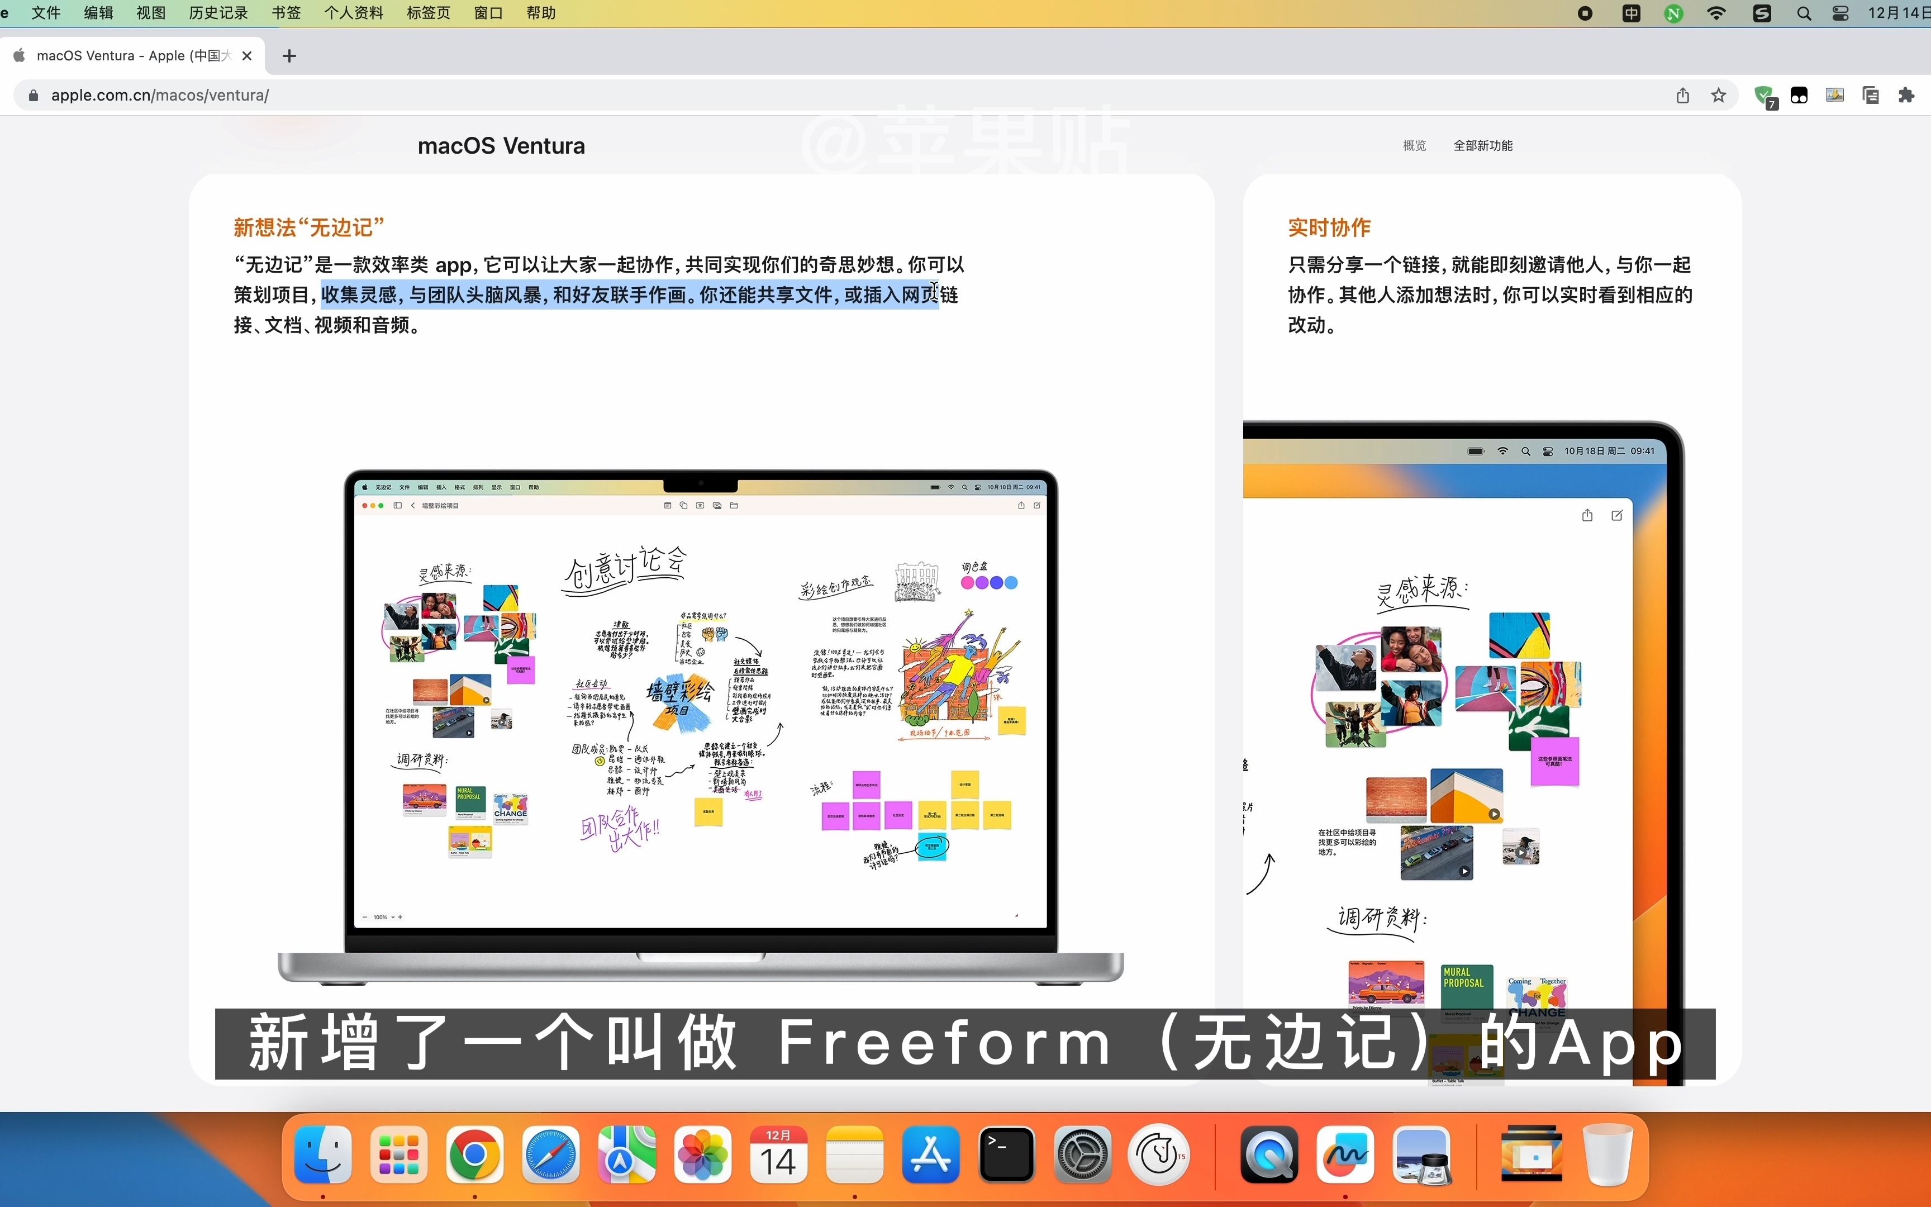1931x1207 pixels.
Task: Open the round clock-horse app in Dock
Action: [x=1159, y=1154]
